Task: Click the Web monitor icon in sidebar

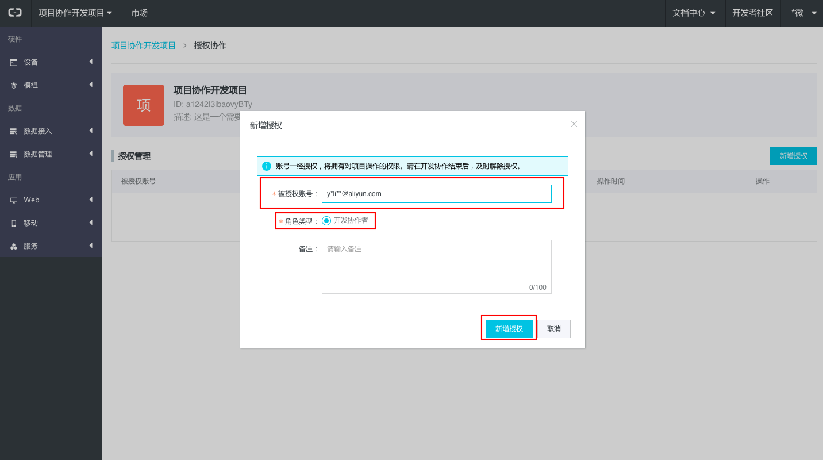Action: tap(14, 200)
